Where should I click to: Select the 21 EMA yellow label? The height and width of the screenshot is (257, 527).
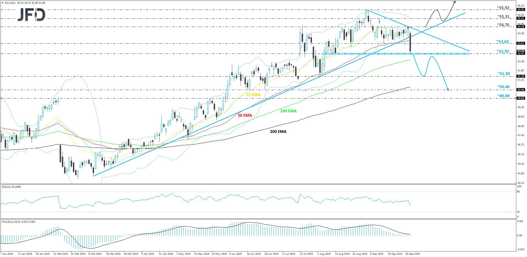pos(253,94)
